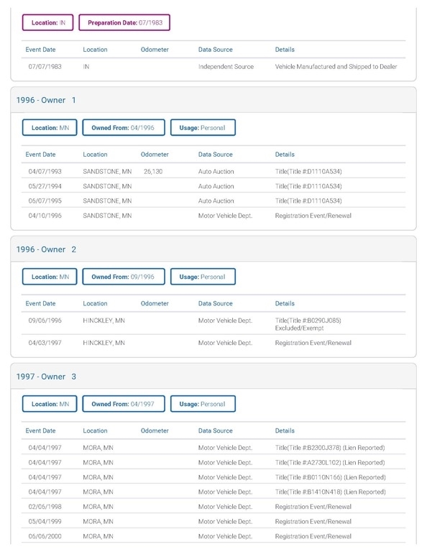Expand the 1997 - Owner 3 section header
427x552 pixels.
[x=213, y=377]
